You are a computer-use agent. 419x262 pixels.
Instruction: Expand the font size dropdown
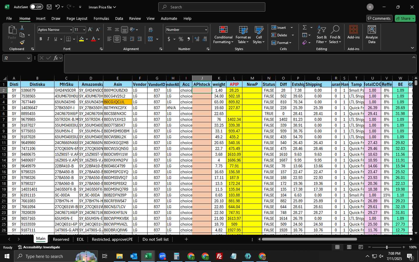point(84,30)
